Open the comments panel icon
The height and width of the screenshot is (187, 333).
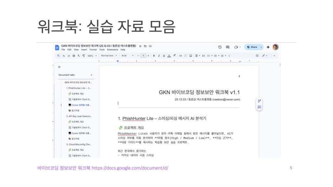[228, 47]
